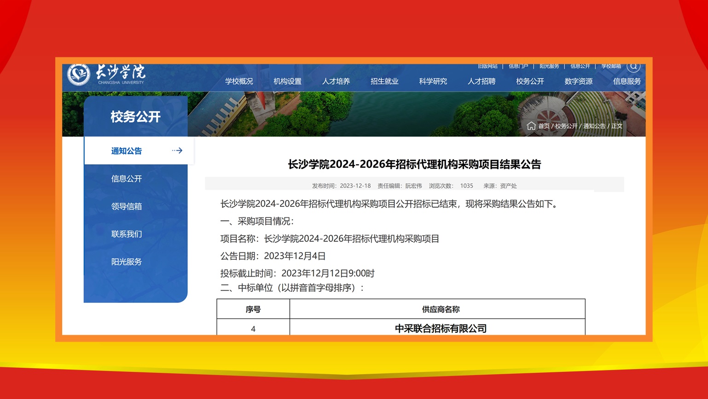
Task: Click the home icon in the breadcrumb
Action: [531, 125]
